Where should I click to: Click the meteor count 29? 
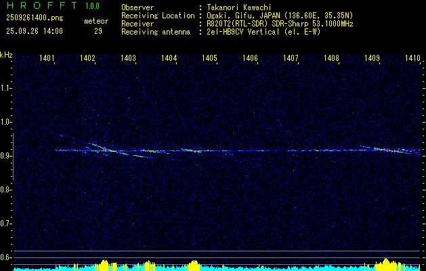point(98,31)
